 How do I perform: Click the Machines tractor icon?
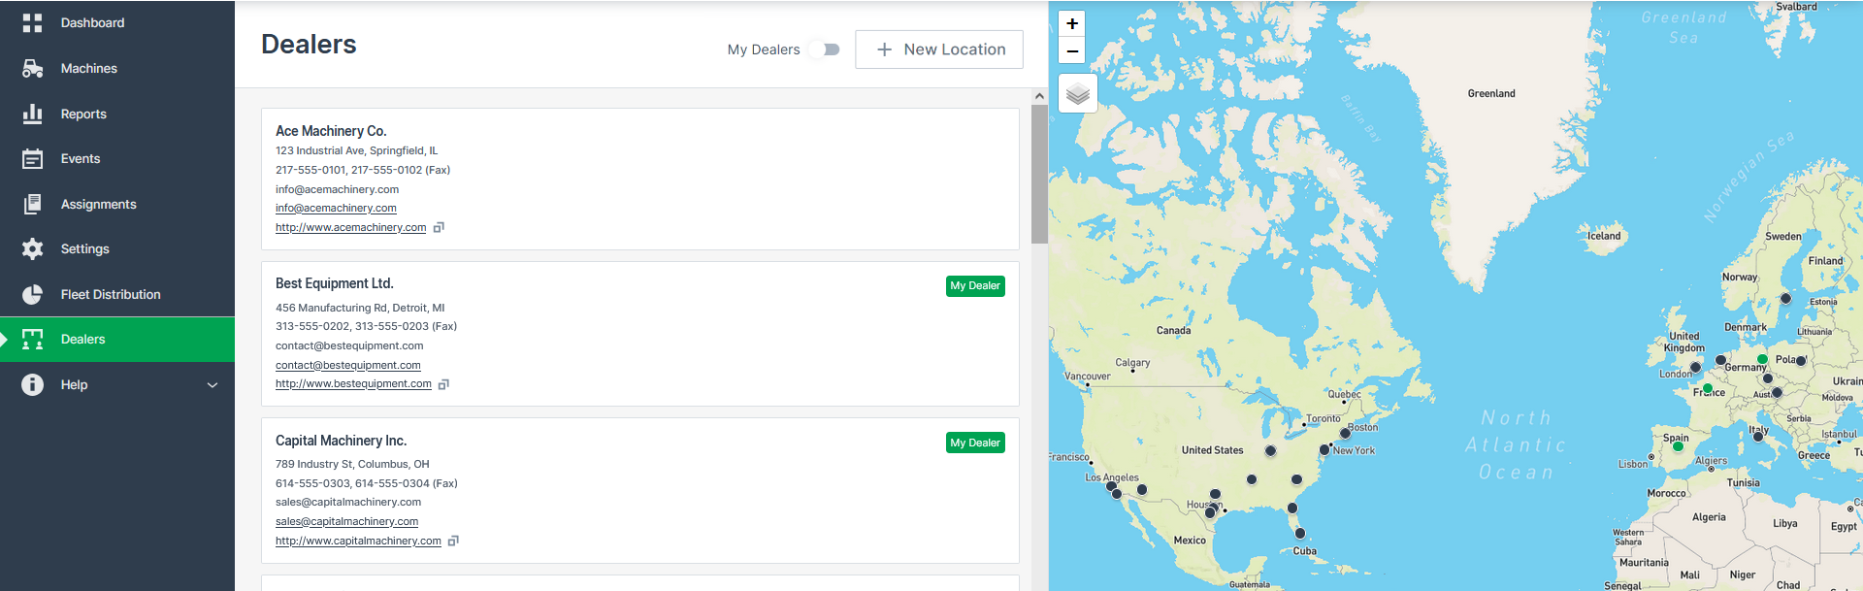pyautogui.click(x=32, y=68)
